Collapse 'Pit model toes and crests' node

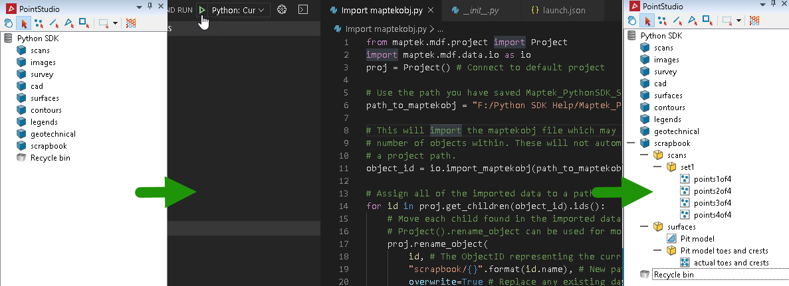[x=658, y=251]
